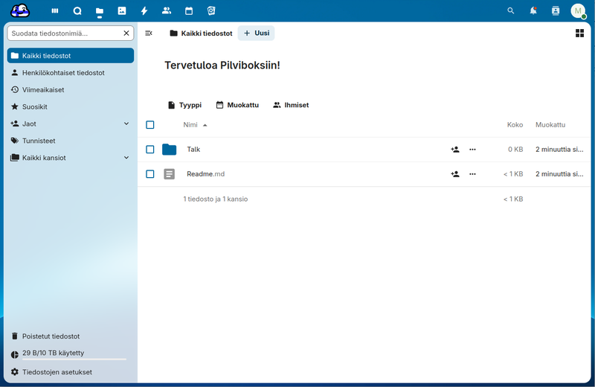
Task: Click the file name filter field
Action: tap(64, 33)
